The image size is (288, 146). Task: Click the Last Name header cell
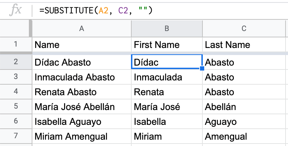(244, 45)
